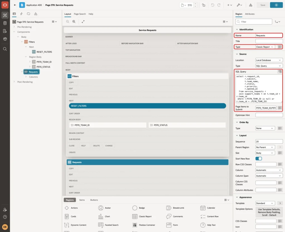The height and width of the screenshot is (232, 285).
Task: Open the Parent Region dropdown
Action: click(265, 147)
